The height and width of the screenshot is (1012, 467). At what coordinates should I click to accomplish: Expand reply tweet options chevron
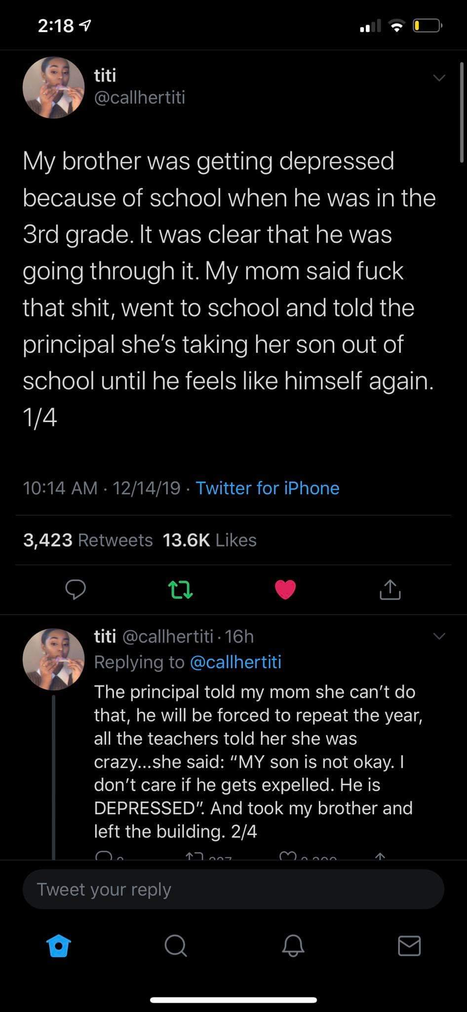click(438, 636)
